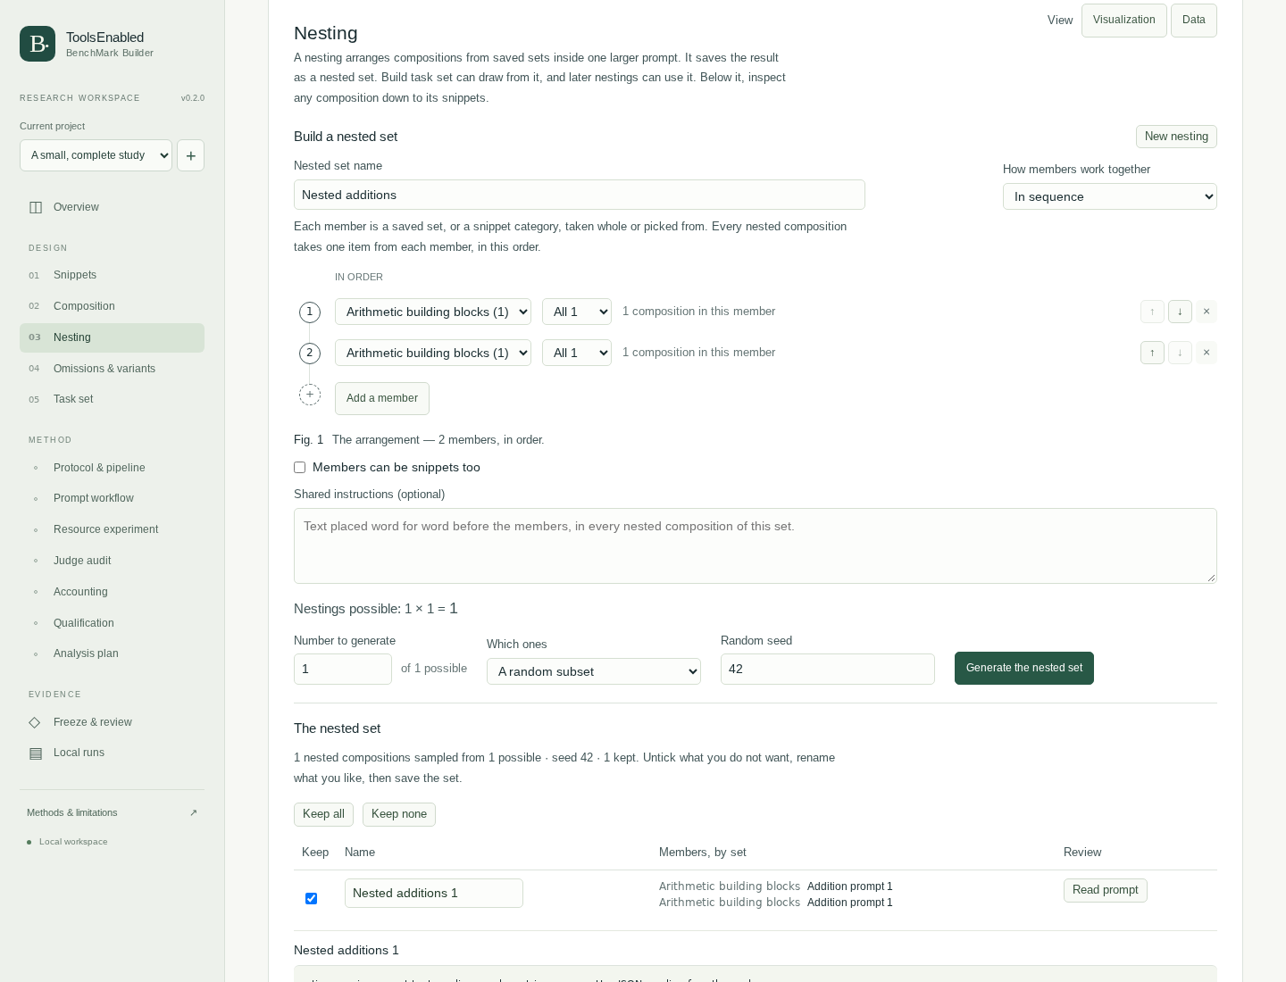1286x982 pixels.
Task: Click the numbered circle 2 in the arrangement
Action: [x=310, y=353]
